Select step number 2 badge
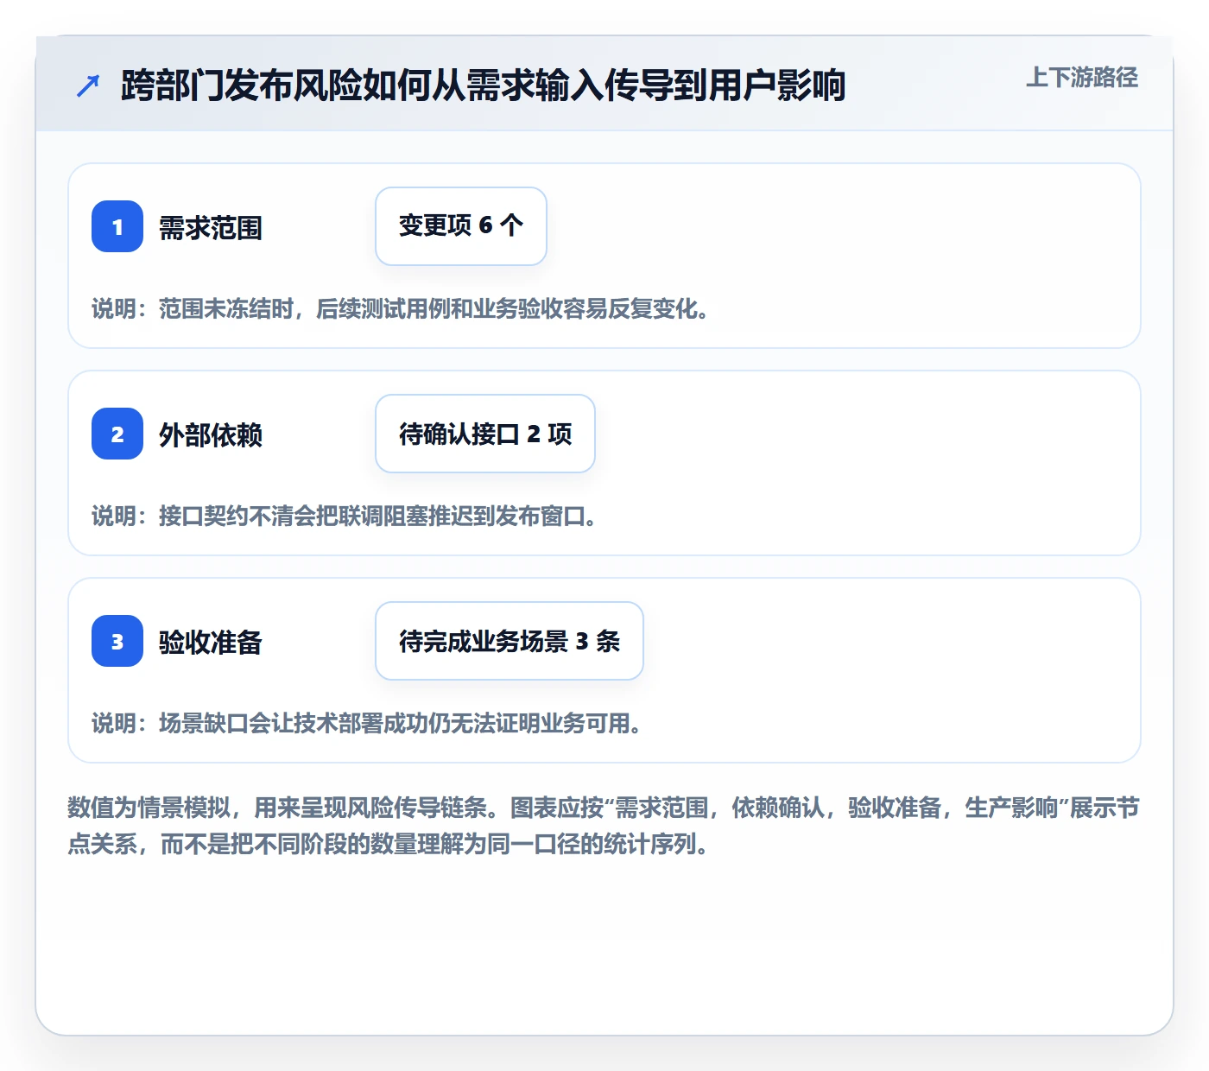The height and width of the screenshot is (1071, 1209). 117,434
